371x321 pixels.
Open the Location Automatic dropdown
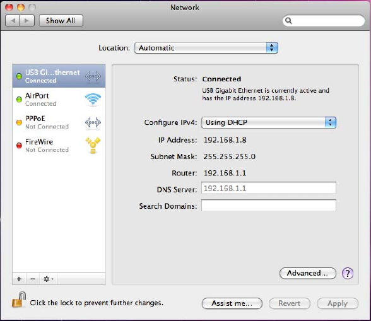tap(206, 48)
